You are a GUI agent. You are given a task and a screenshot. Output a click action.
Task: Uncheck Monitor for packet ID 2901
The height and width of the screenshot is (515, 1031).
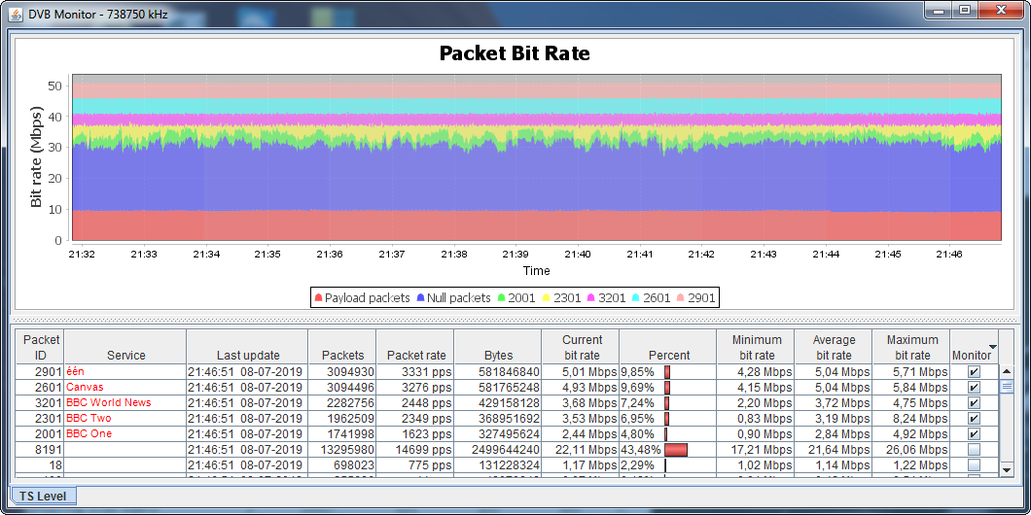pos(974,372)
